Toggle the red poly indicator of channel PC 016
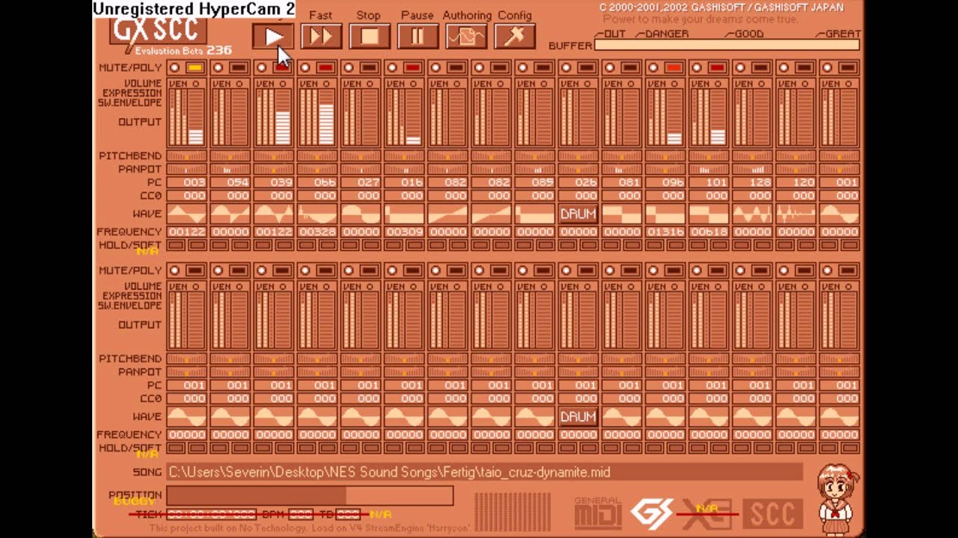Image resolution: width=958 pixels, height=538 pixels. pyautogui.click(x=412, y=68)
